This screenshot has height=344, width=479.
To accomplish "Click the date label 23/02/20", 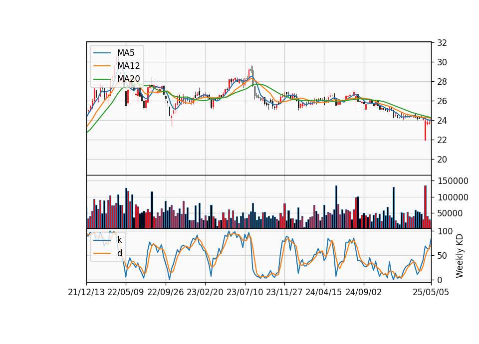I will [205, 292].
